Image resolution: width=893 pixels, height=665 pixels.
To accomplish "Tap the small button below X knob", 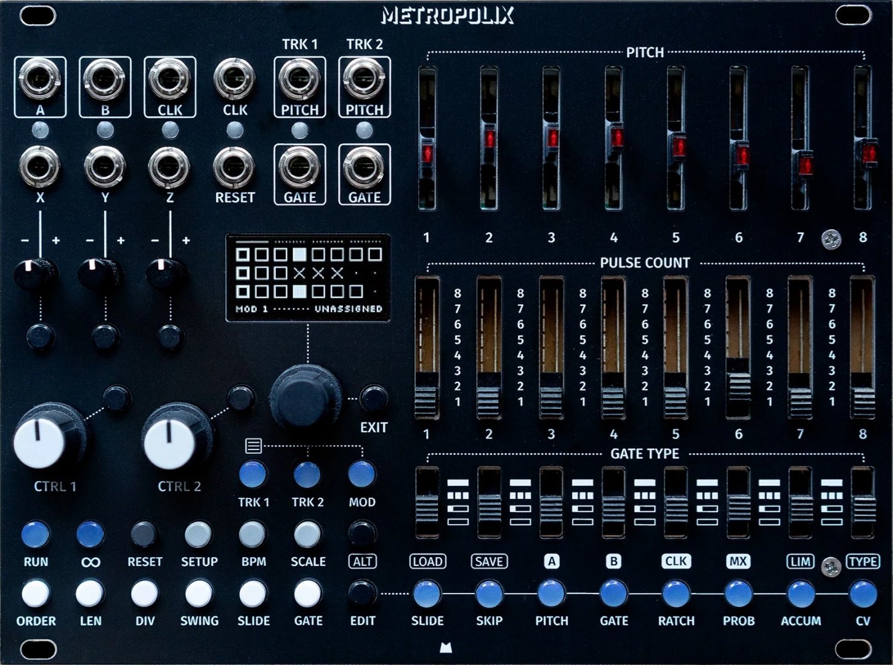I will [40, 336].
